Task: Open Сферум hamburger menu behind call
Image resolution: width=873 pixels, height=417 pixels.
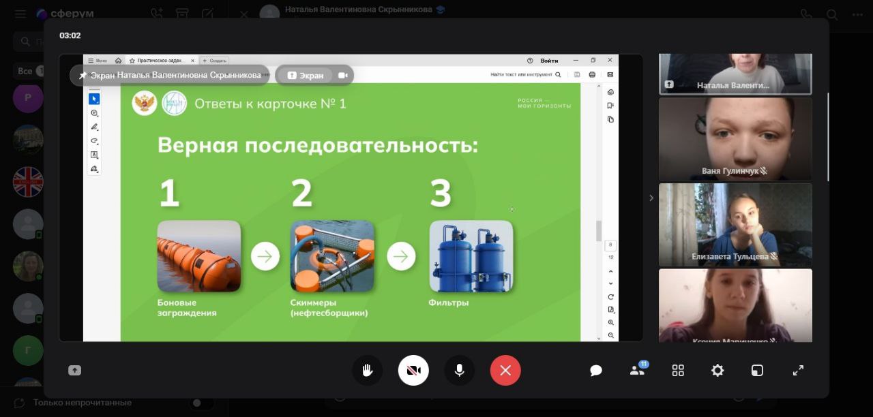Action: (20, 14)
